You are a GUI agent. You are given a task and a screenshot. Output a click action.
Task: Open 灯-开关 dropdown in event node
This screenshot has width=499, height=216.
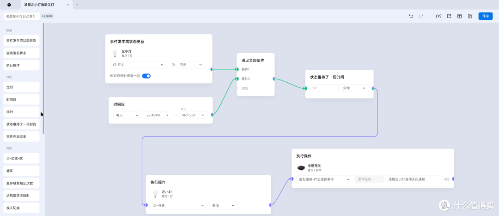click(139, 65)
